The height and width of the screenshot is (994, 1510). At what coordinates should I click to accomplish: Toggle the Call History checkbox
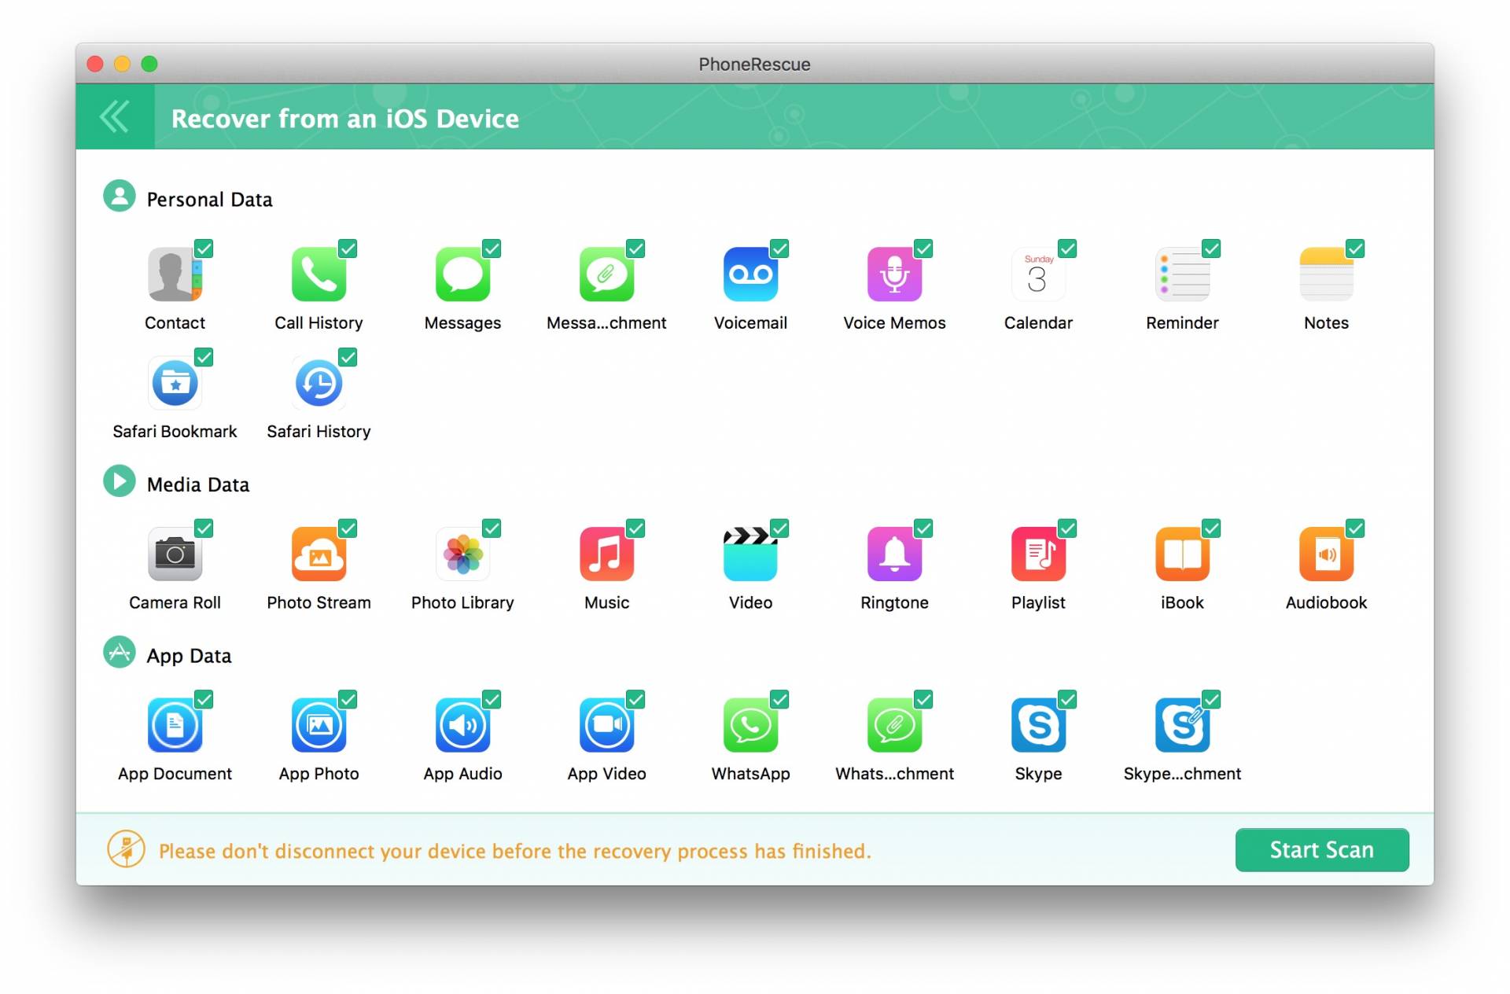point(348,248)
